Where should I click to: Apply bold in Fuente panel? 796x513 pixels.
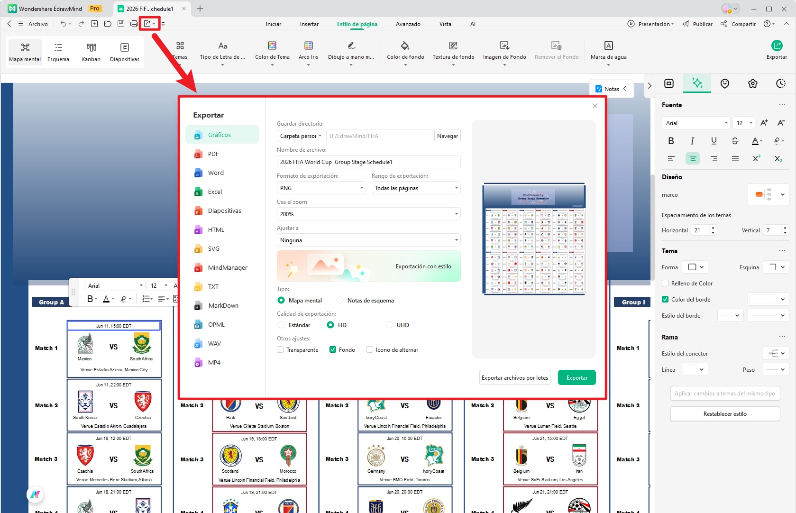pos(671,141)
